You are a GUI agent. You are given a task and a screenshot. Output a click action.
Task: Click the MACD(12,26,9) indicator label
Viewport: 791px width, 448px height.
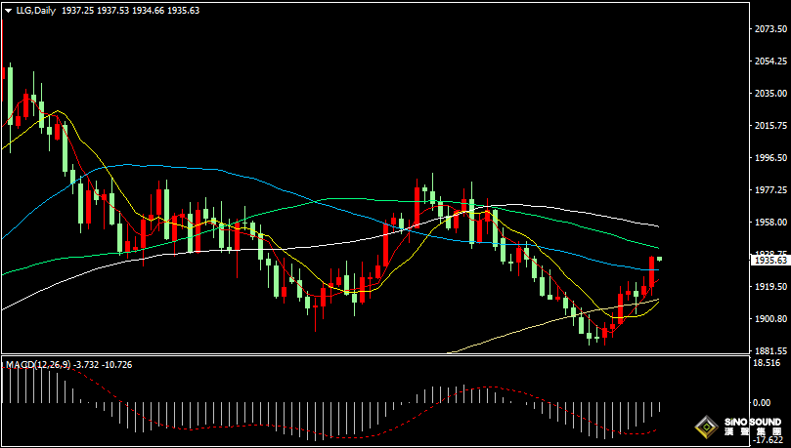pos(38,364)
